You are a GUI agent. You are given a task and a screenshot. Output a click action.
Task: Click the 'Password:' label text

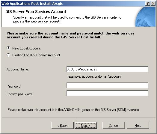coord(14,86)
